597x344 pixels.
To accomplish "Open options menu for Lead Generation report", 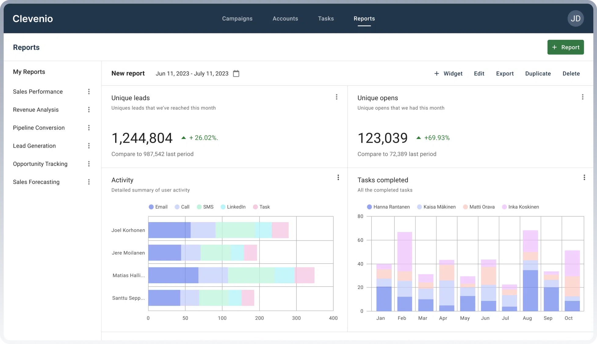I will click(89, 146).
